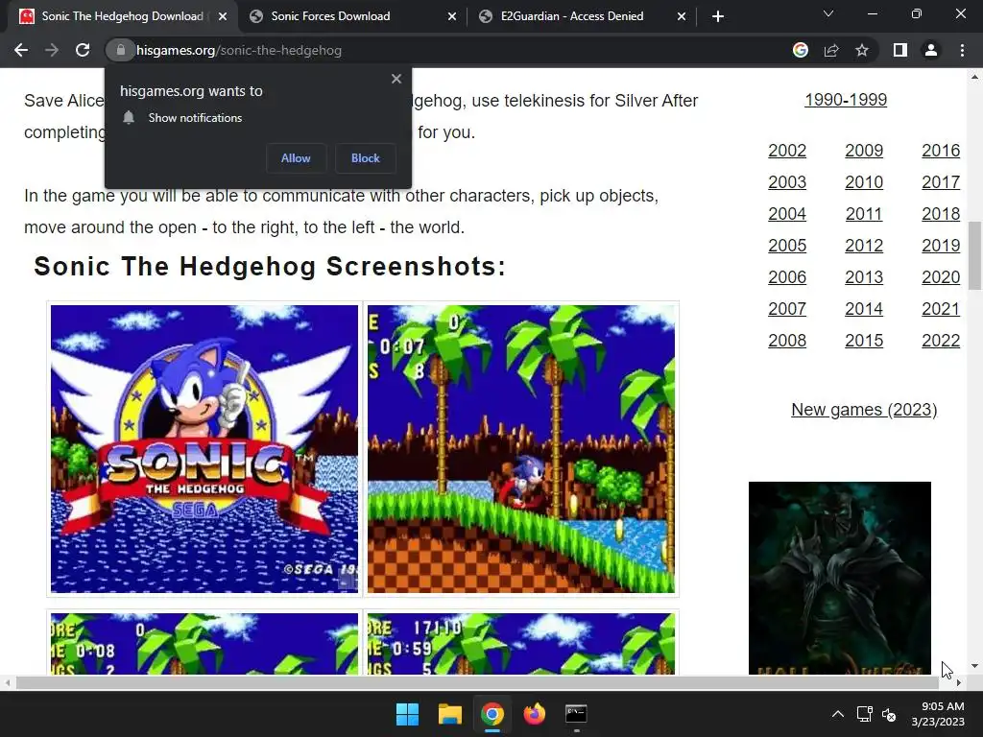Click the address bar URL
983x737 pixels.
tap(239, 50)
